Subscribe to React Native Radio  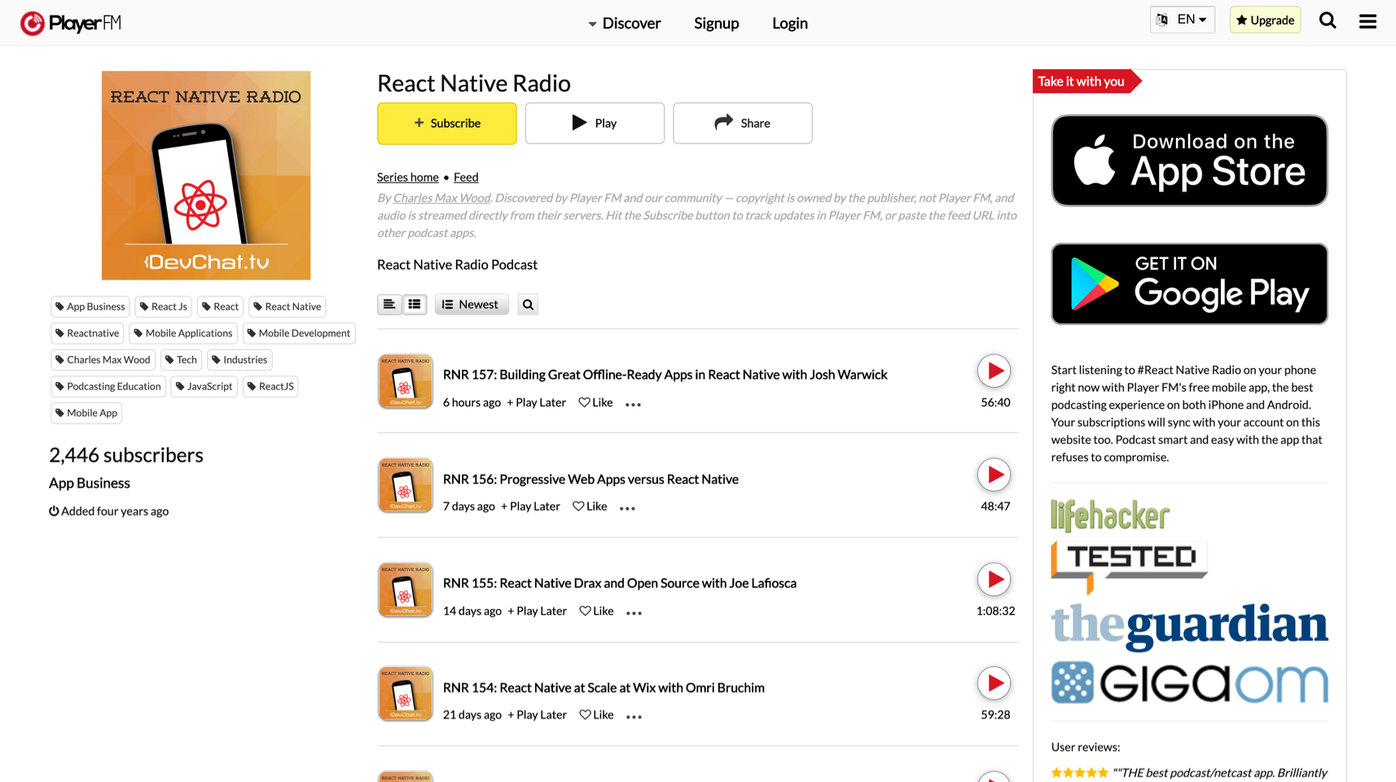pyautogui.click(x=447, y=123)
